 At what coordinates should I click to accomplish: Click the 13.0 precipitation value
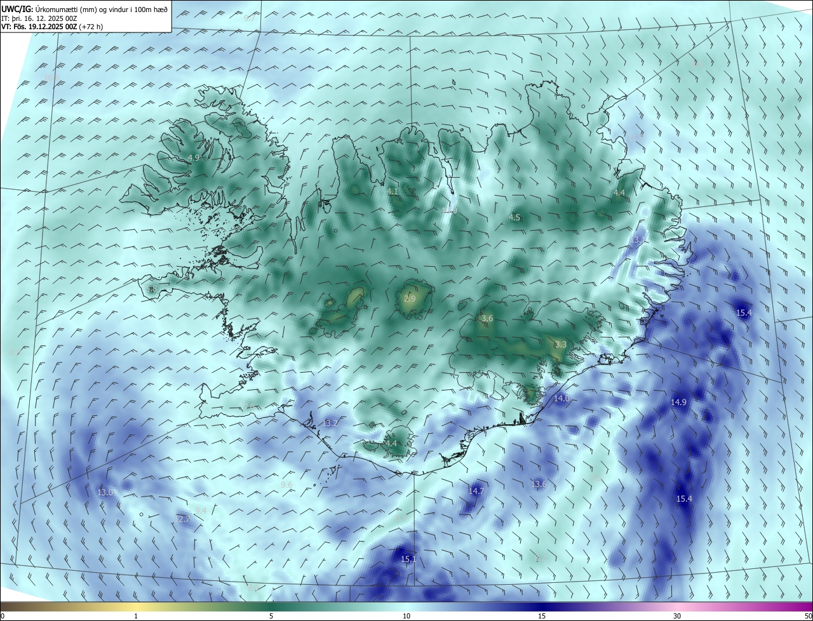(x=106, y=492)
